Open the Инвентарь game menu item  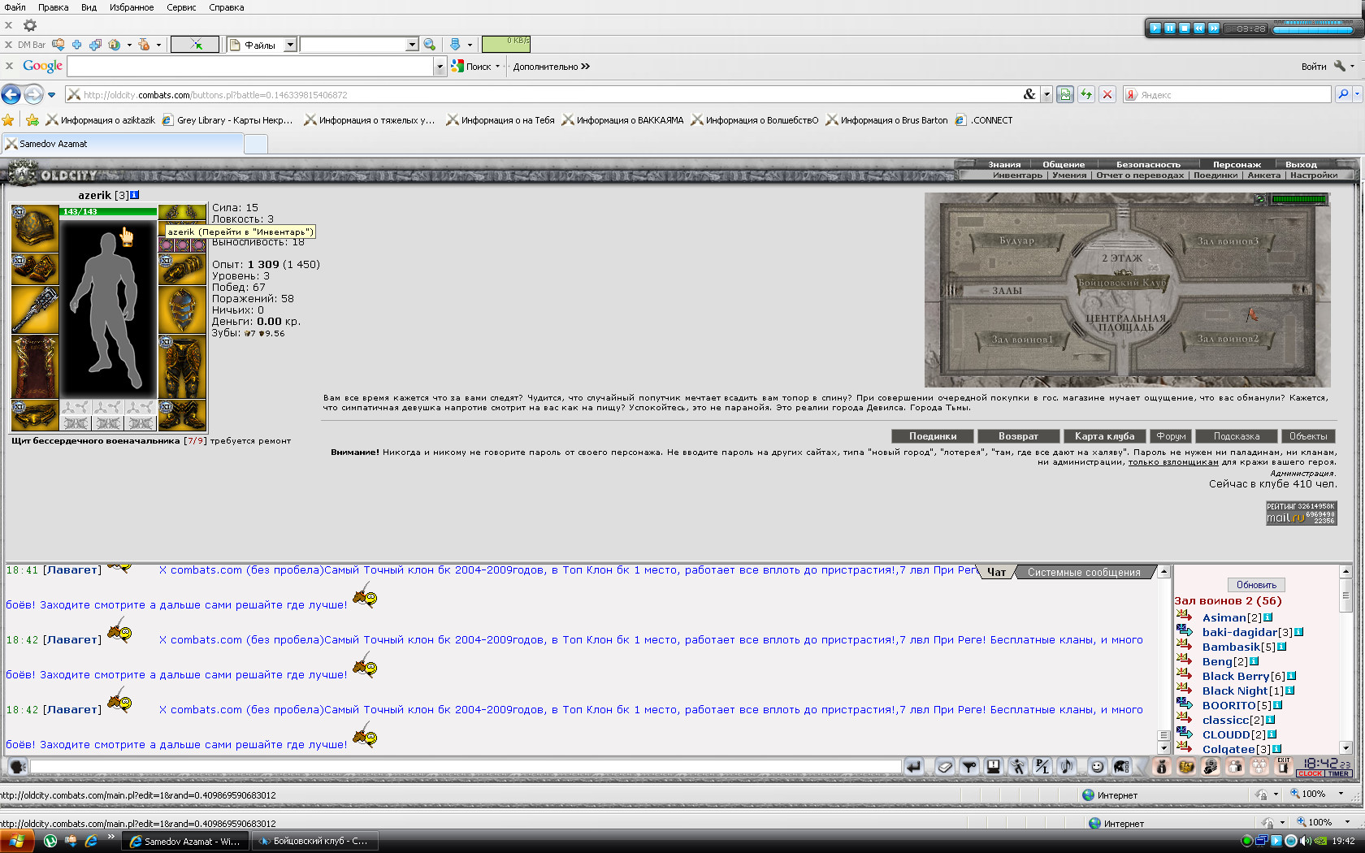point(1016,175)
